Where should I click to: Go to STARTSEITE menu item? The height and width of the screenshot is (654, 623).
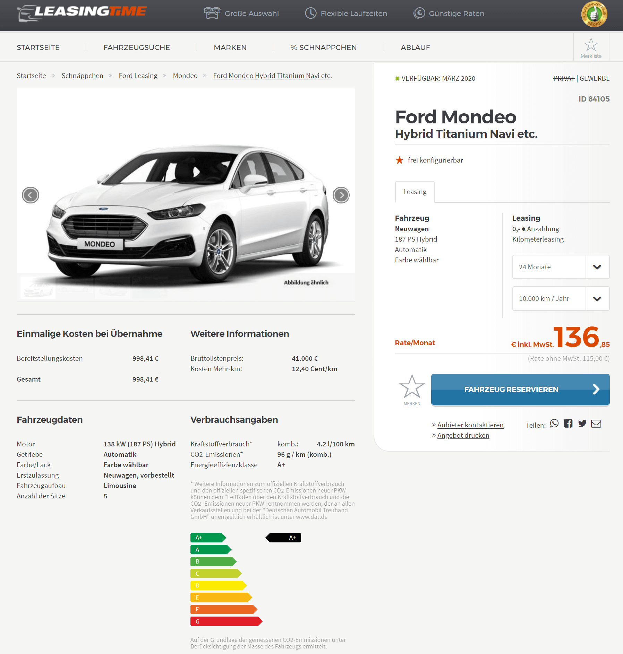point(38,47)
